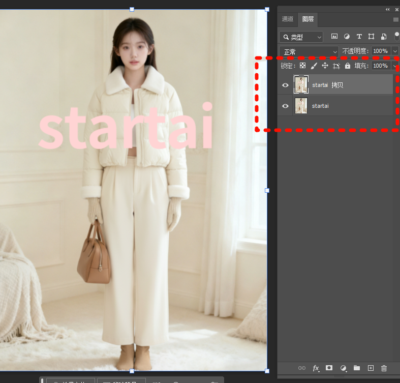Expand the 不透明度 opacity slider arrow

tap(394, 51)
